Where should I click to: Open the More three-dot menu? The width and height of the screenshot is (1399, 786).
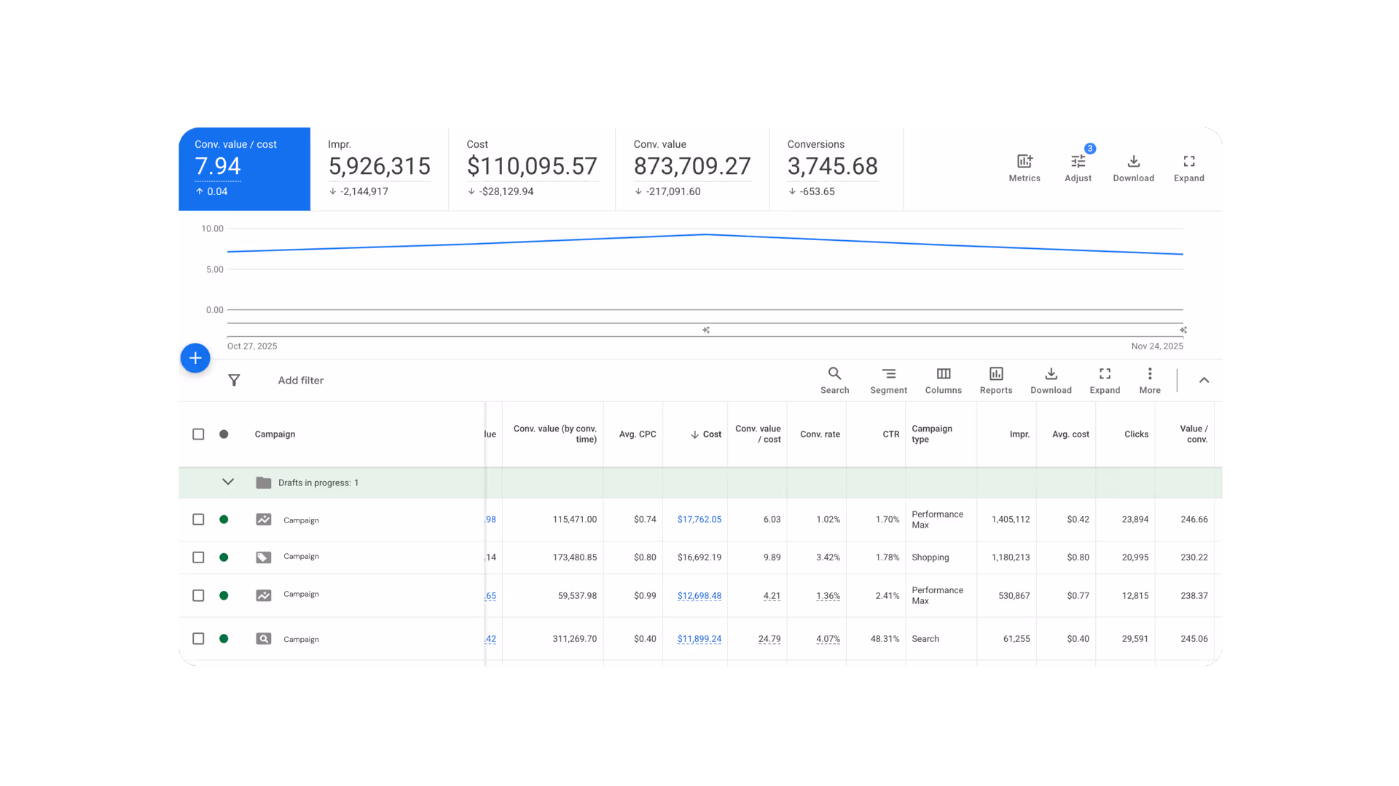(1149, 374)
